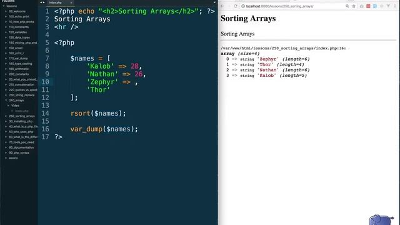
Task: Click the 'Nathan' key in code
Action: pos(102,74)
